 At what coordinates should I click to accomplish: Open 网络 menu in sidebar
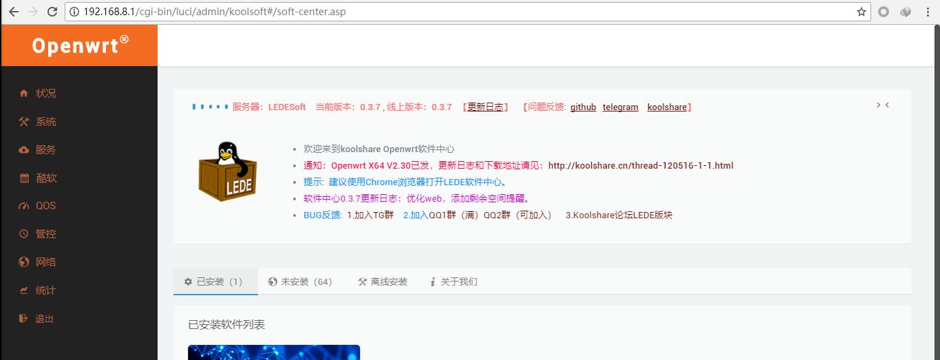[46, 262]
